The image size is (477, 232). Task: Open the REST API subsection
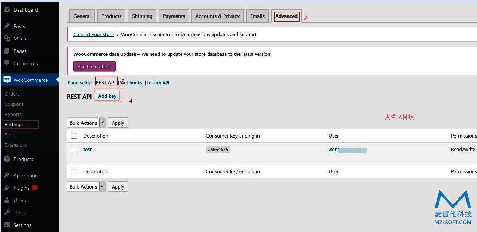coord(106,82)
